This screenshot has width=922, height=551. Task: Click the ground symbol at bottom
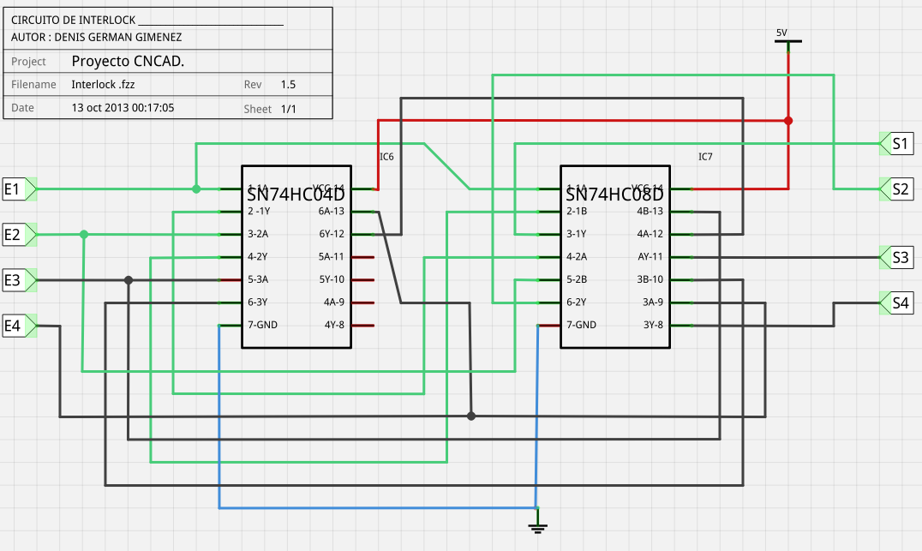click(537, 522)
